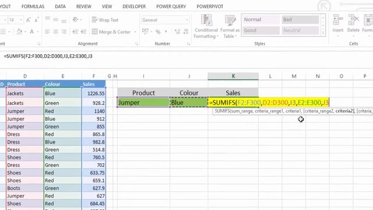Screen dimensions: 373x210
Task: Open the Borders icon
Action: [x=3, y=32]
